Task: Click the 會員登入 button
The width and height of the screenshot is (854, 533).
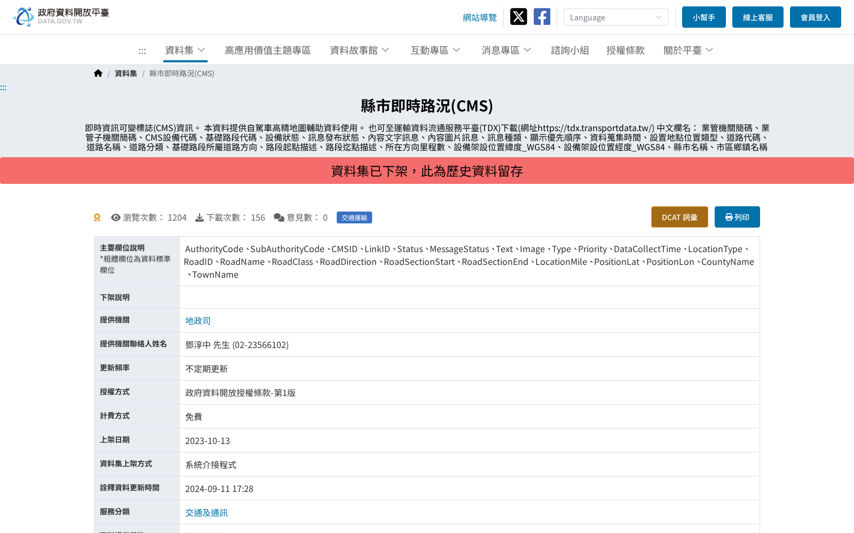Action: coord(816,17)
